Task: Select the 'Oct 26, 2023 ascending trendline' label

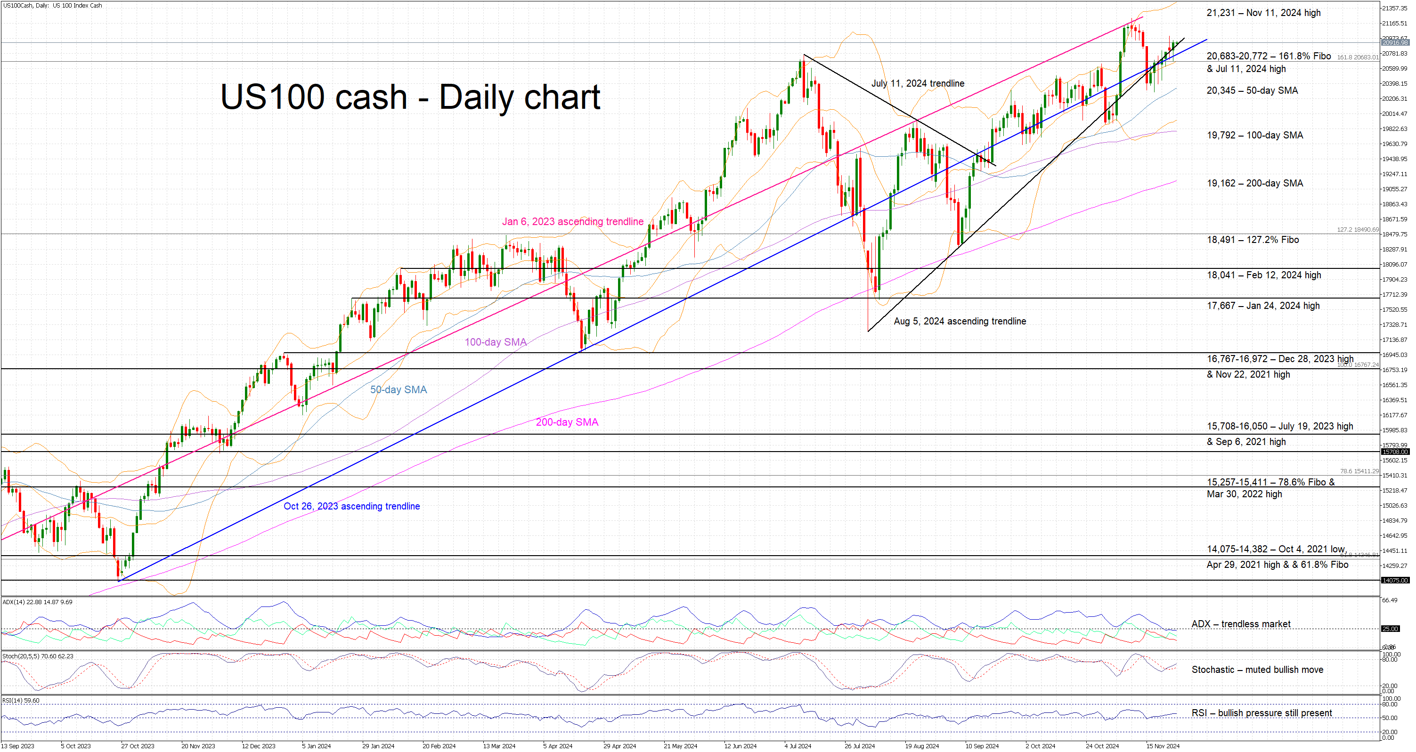Action: click(x=351, y=506)
